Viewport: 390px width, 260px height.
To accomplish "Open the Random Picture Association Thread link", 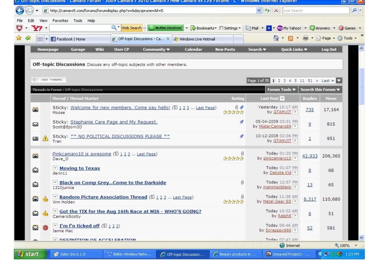I will click(103, 197).
